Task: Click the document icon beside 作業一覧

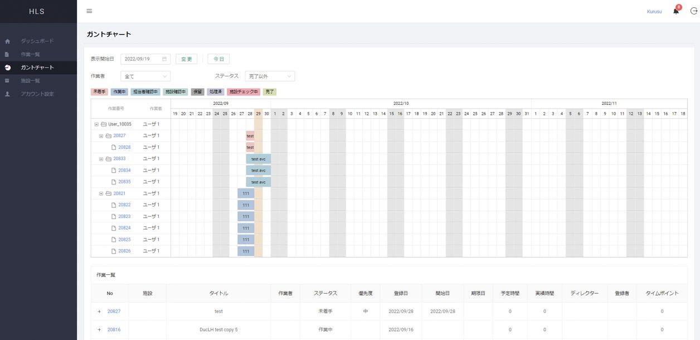Action: 7,55
